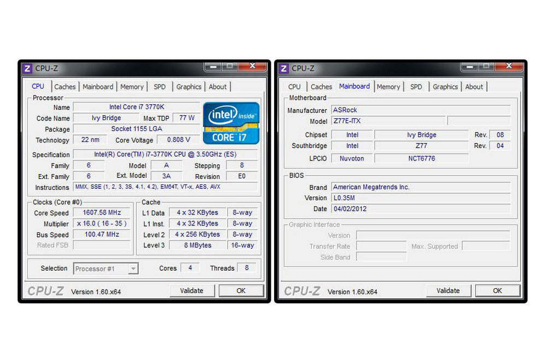Click the Technology value "22 nm"

90,140
